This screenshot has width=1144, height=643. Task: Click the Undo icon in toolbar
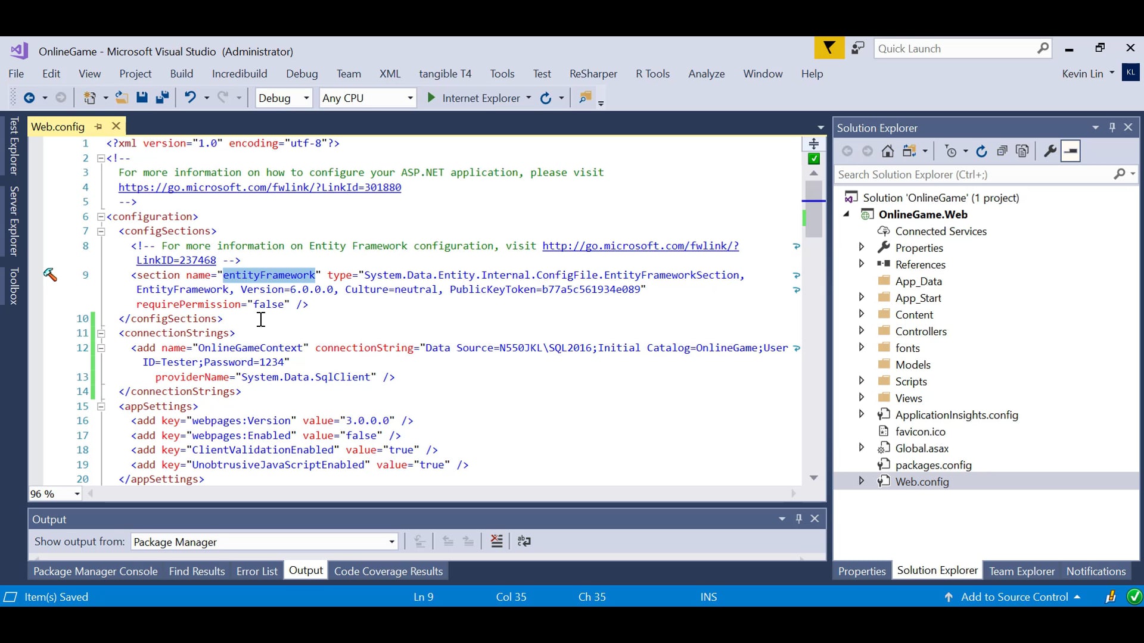189,98
